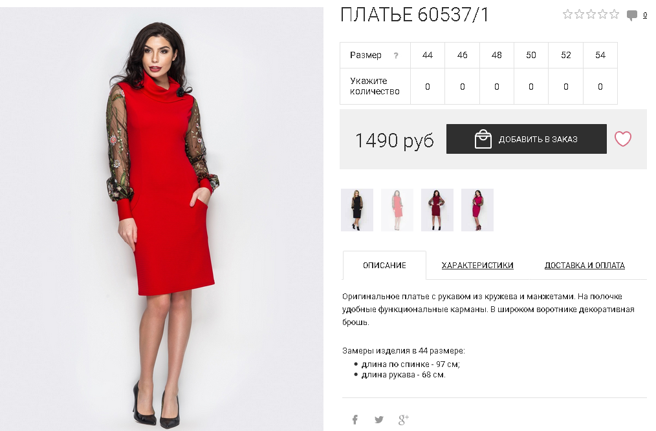This screenshot has height=431, width=656.
Task: View the black dress thumbnail
Action: coord(357,210)
